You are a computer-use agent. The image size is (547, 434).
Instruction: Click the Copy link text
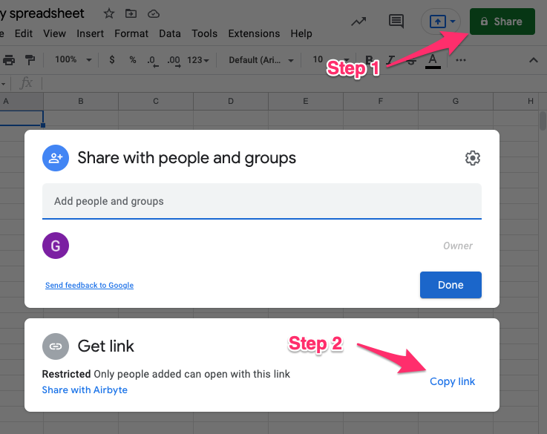tap(452, 381)
